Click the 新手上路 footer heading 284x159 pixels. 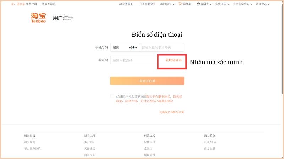90,136
